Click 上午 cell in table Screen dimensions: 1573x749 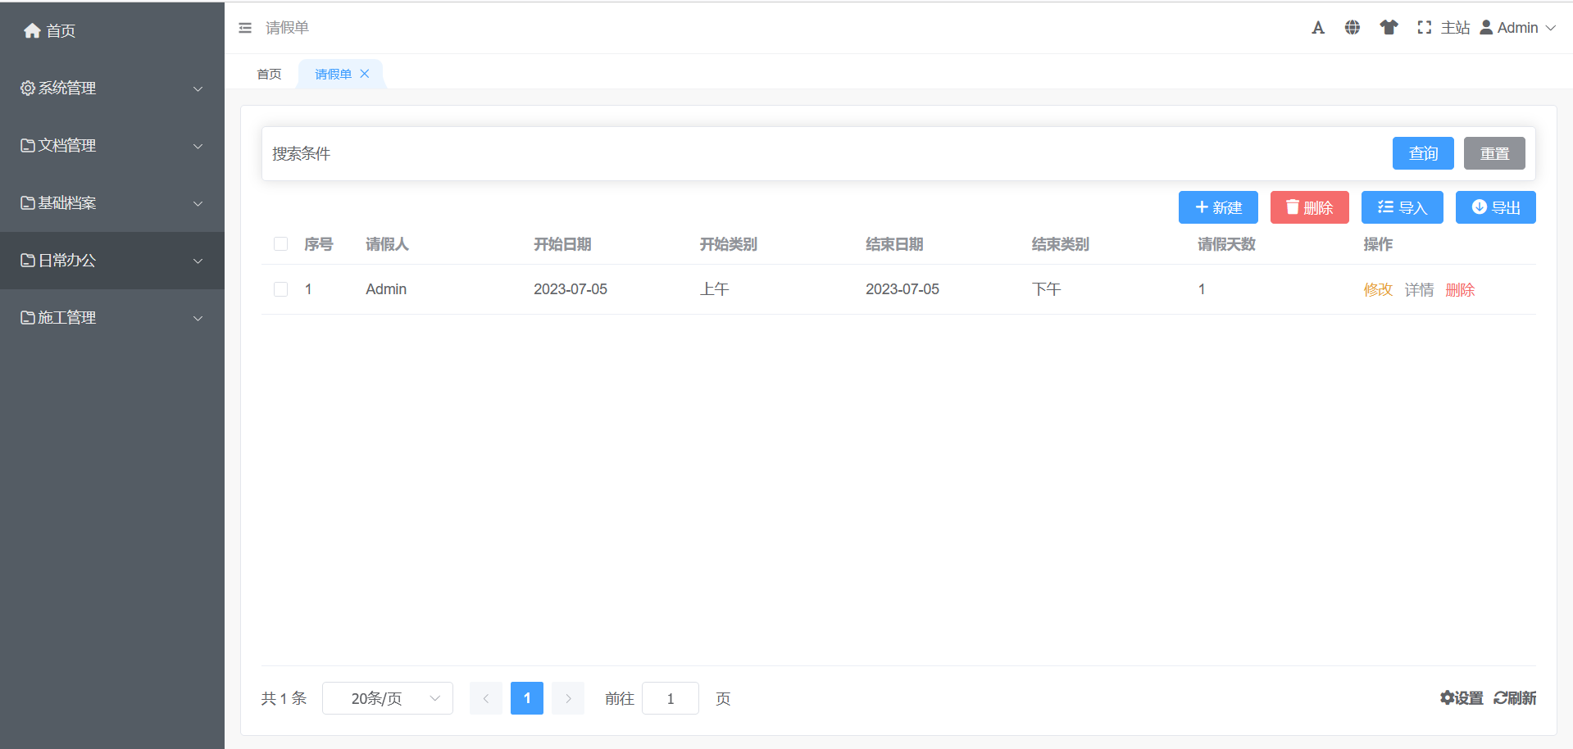click(x=714, y=289)
